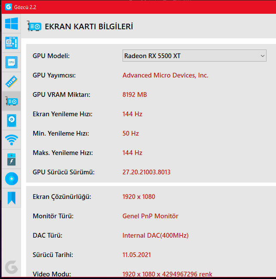The height and width of the screenshot is (279, 276).
Task: Click the Internal DAC(400MHz) value
Action: coord(156,236)
